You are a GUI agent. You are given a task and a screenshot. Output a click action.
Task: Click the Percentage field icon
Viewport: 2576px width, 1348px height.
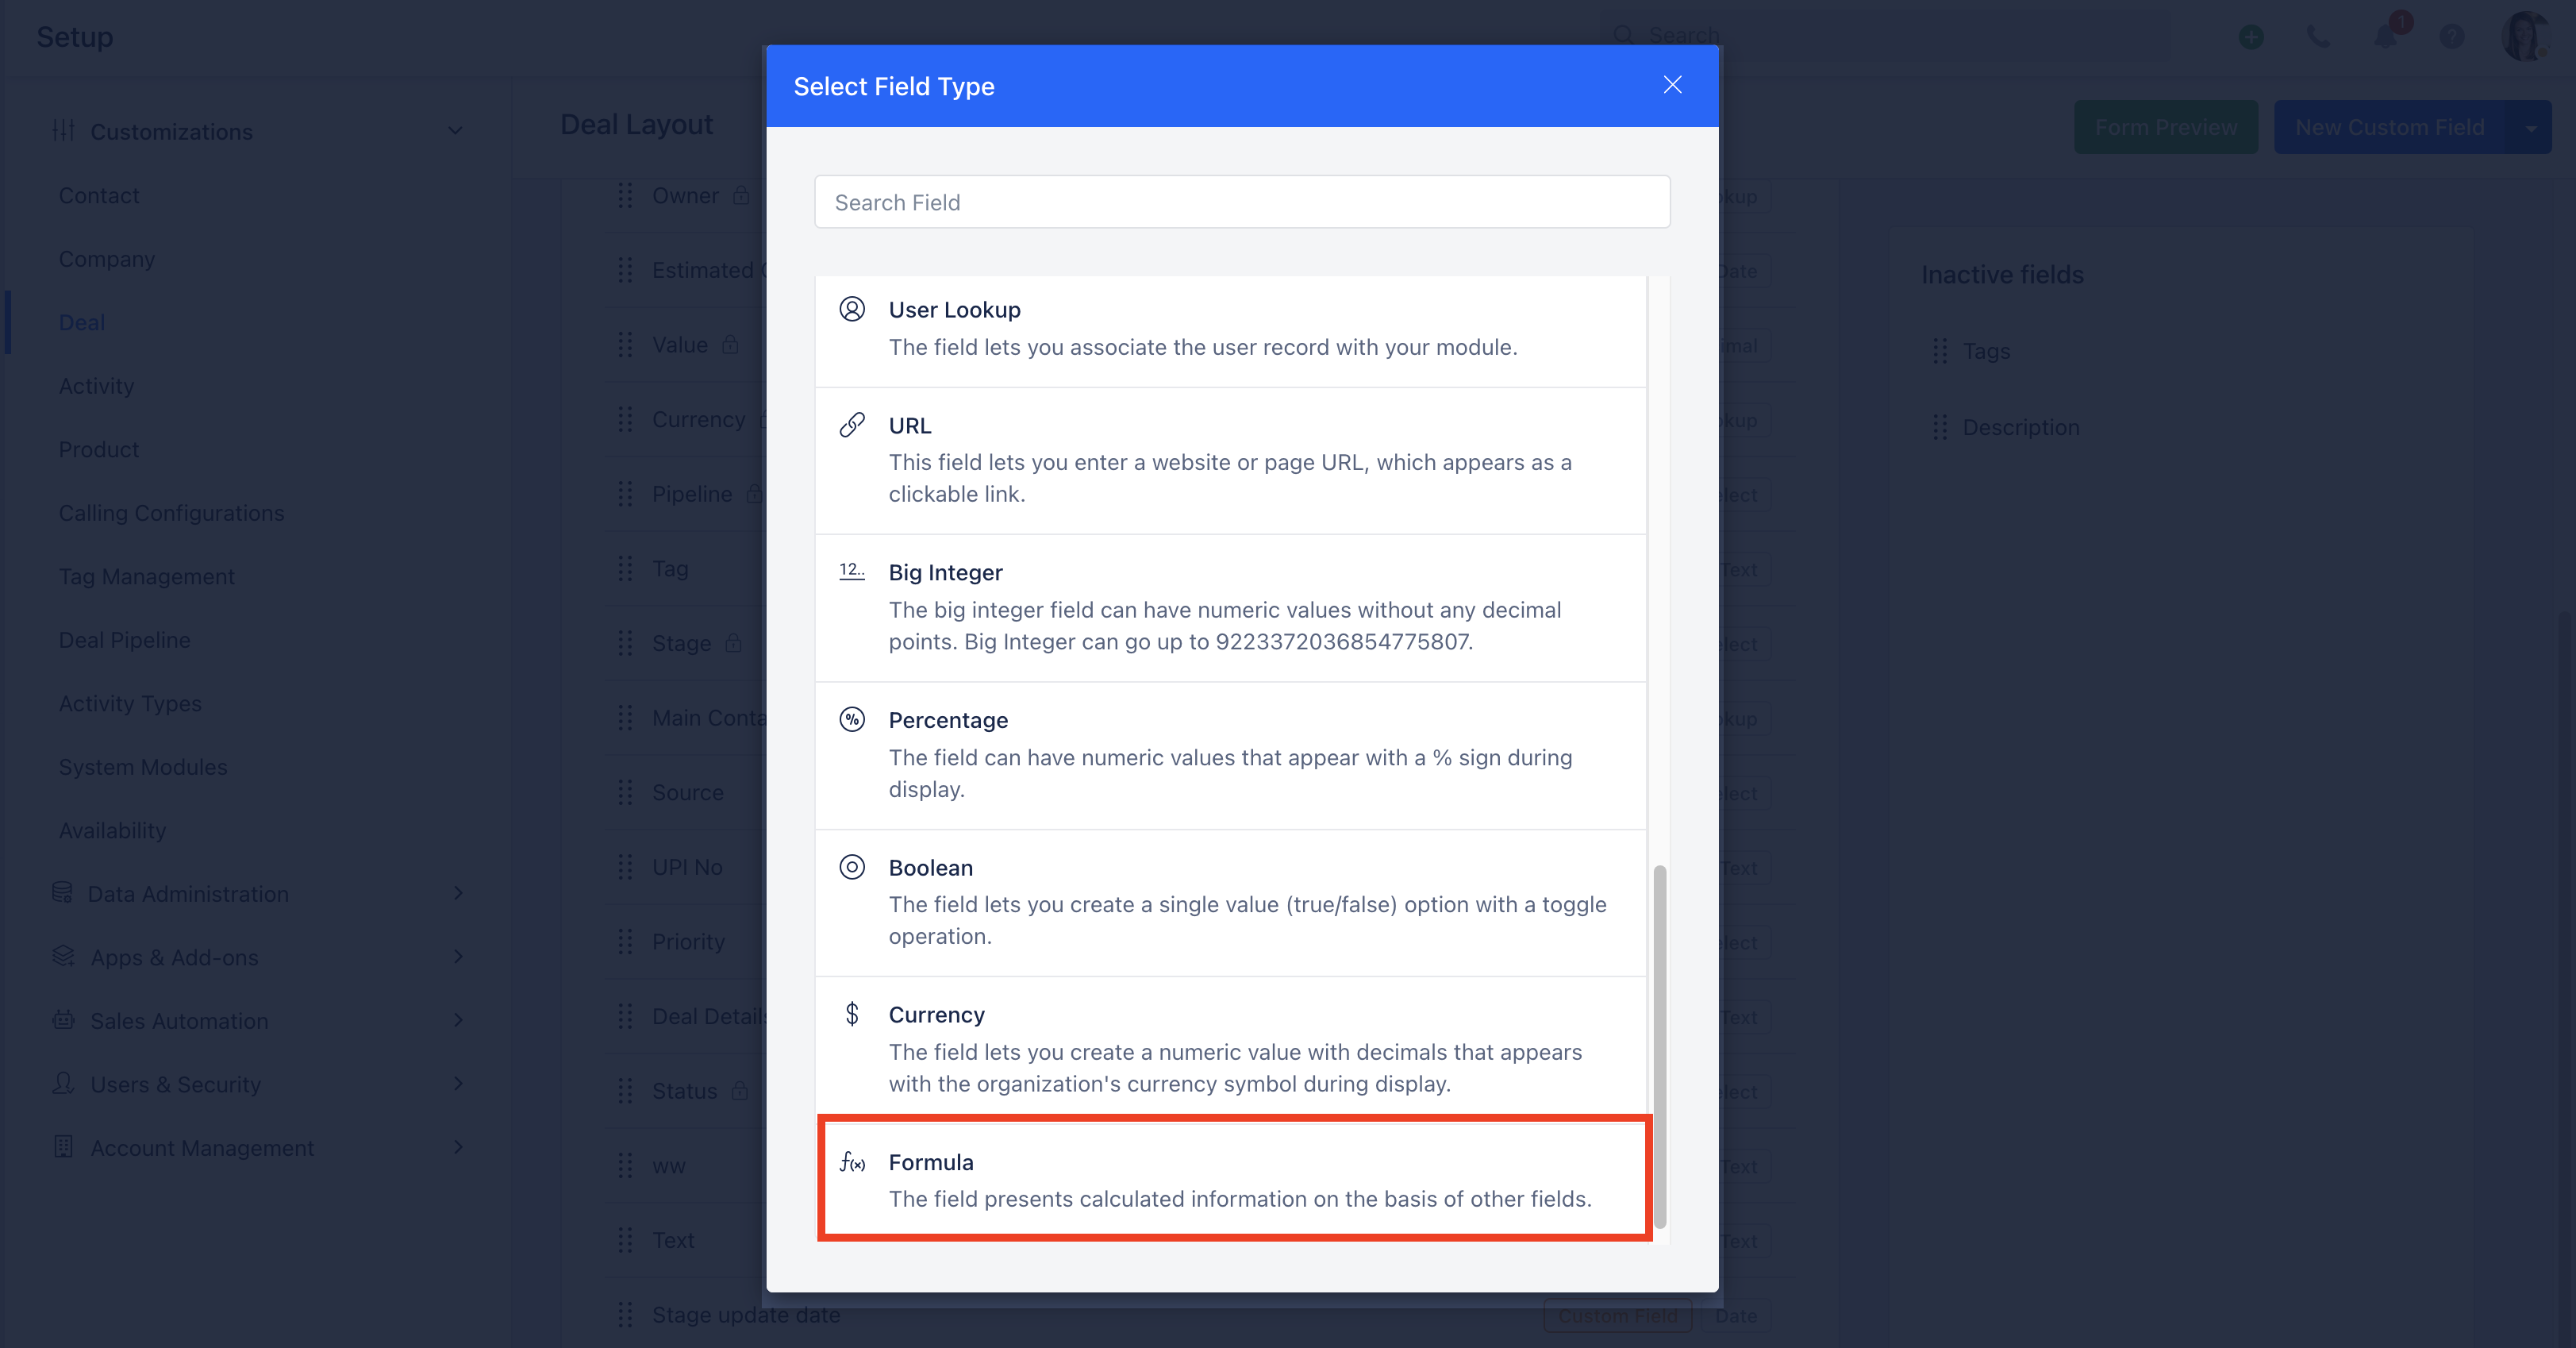coord(852,719)
